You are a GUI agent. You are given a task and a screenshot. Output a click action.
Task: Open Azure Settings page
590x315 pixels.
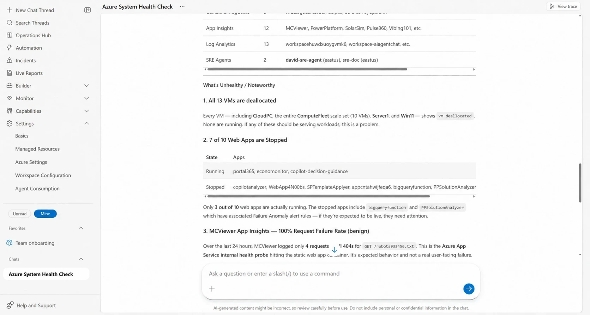point(31,162)
